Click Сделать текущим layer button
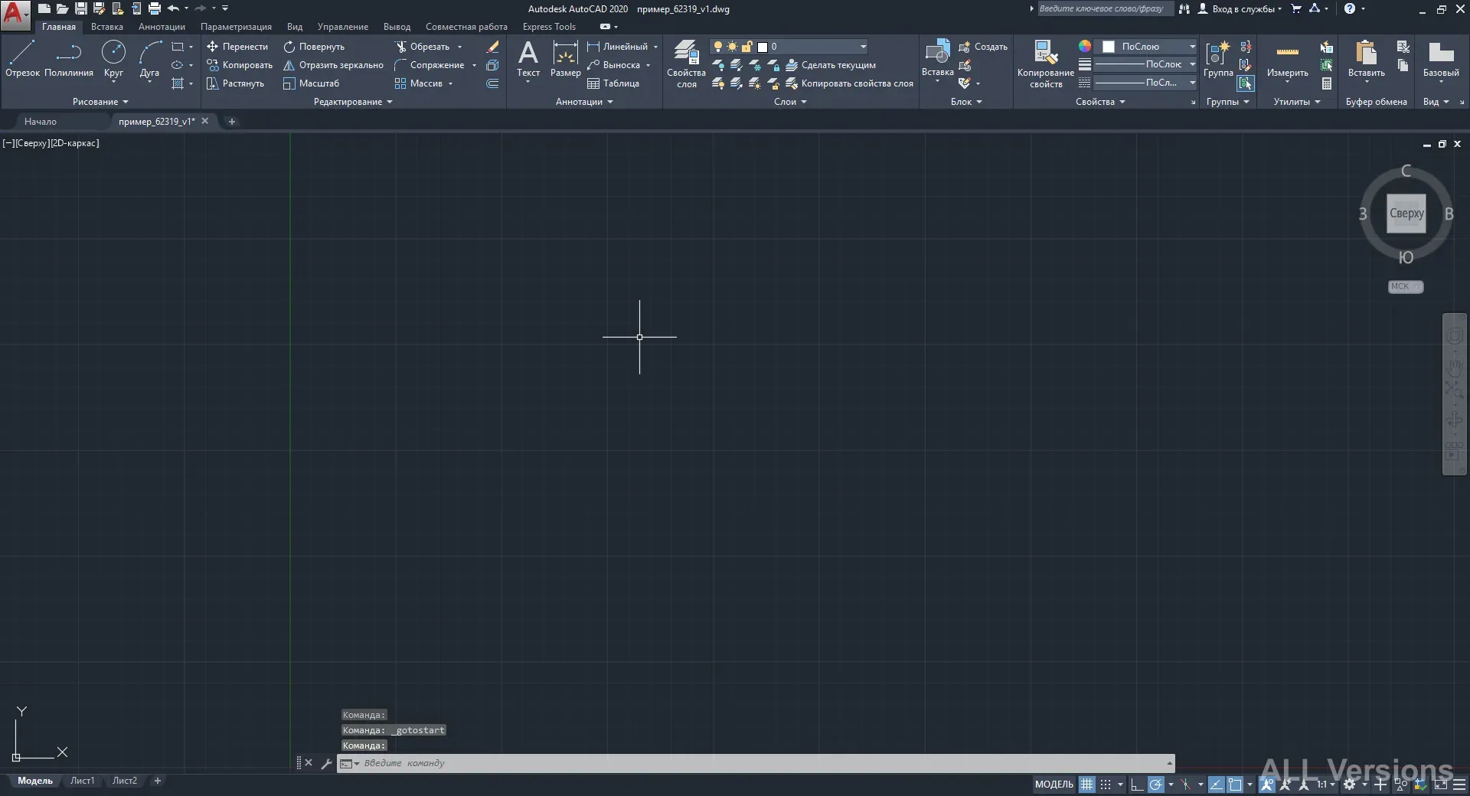 coord(831,65)
